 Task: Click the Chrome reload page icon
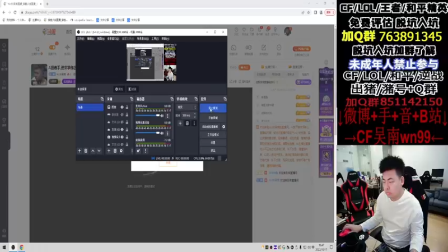15,12
